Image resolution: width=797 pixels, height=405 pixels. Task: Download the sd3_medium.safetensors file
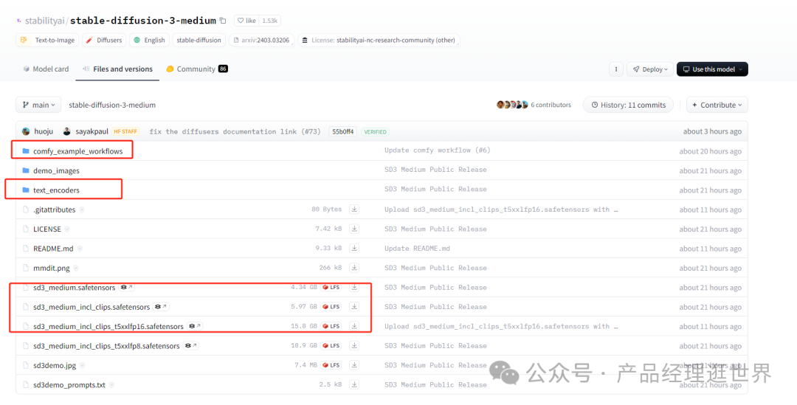(354, 287)
